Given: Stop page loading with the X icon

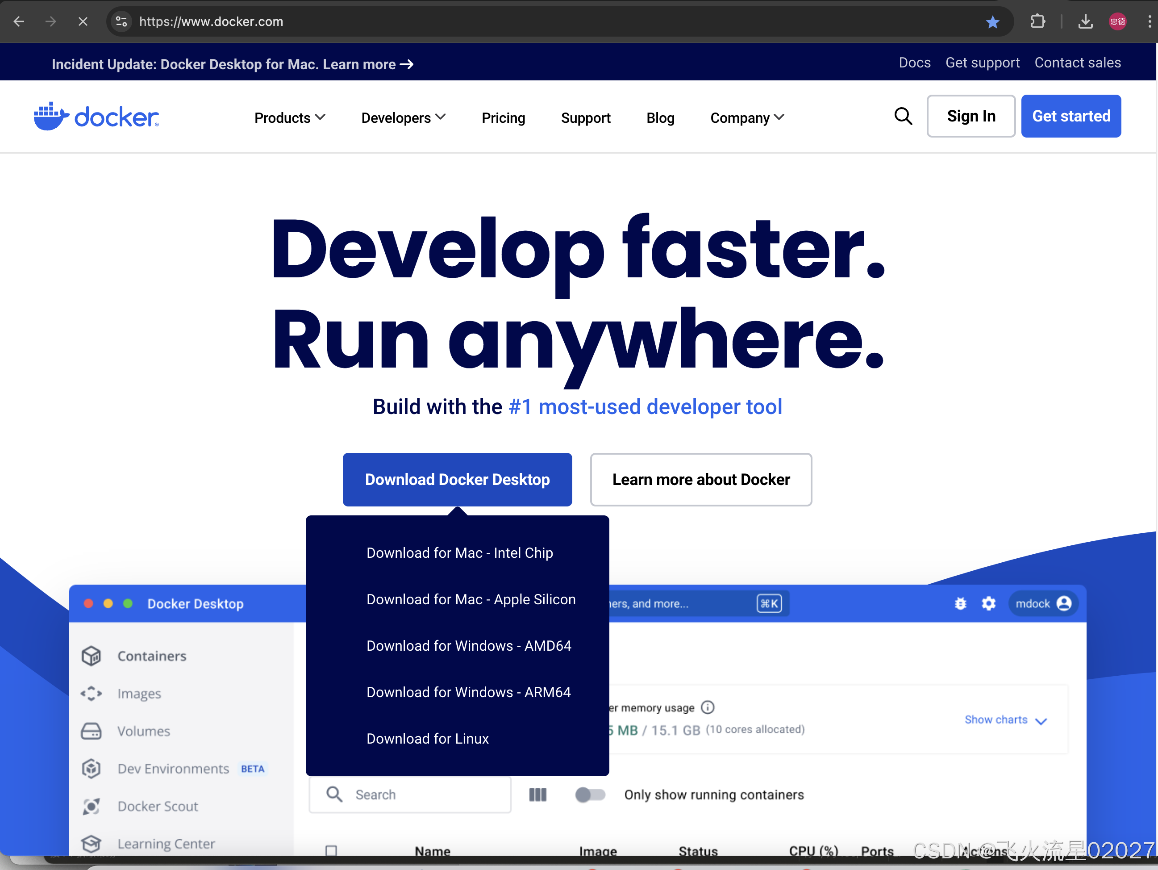Looking at the screenshot, I should pyautogui.click(x=83, y=21).
